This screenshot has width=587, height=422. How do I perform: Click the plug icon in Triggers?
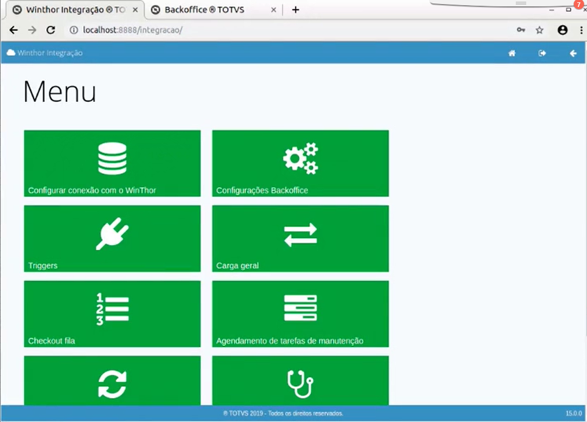[x=112, y=234]
